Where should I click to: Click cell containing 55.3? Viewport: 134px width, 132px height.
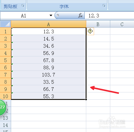pos(49,96)
